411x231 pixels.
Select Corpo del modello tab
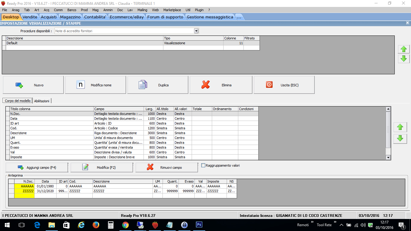(18, 101)
